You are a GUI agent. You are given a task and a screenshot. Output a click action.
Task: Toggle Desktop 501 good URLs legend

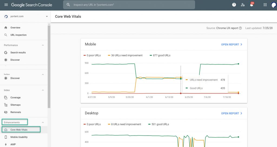[x=159, y=124]
